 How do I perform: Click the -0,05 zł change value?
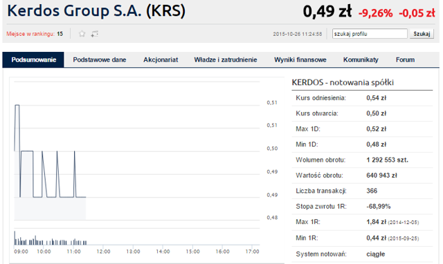pyautogui.click(x=417, y=13)
